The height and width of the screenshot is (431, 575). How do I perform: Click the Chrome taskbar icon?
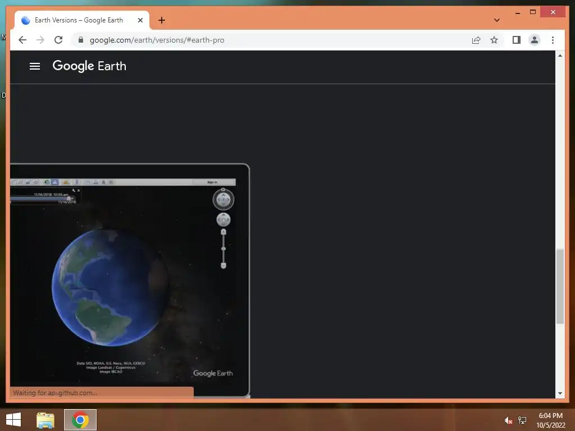pyautogui.click(x=80, y=420)
